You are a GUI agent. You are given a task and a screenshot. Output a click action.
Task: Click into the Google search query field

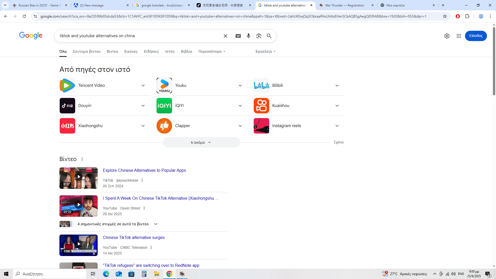click(x=139, y=36)
